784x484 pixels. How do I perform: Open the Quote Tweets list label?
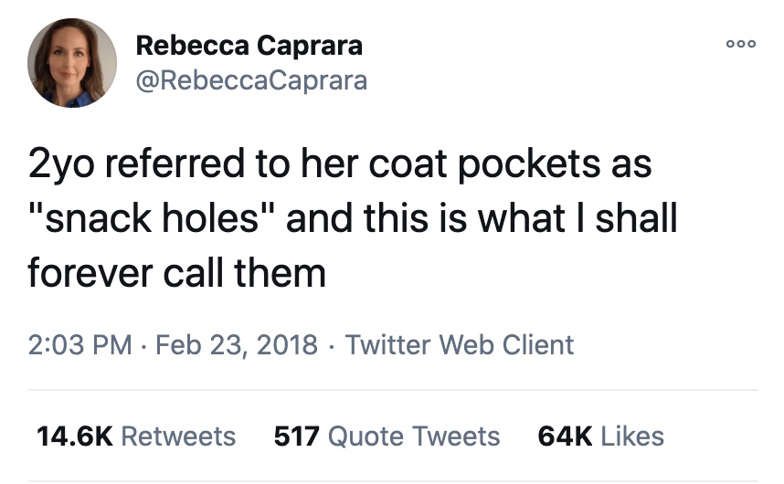point(414,436)
